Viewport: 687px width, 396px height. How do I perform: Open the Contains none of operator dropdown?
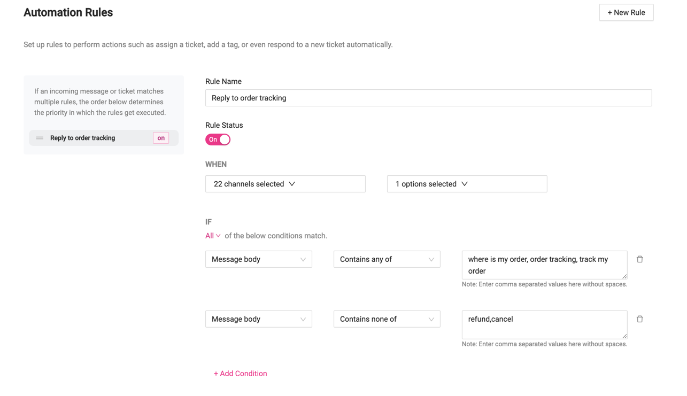click(386, 319)
